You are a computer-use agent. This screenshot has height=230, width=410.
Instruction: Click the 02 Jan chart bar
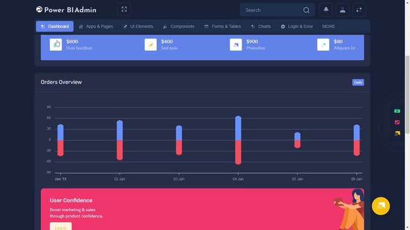tap(120, 141)
